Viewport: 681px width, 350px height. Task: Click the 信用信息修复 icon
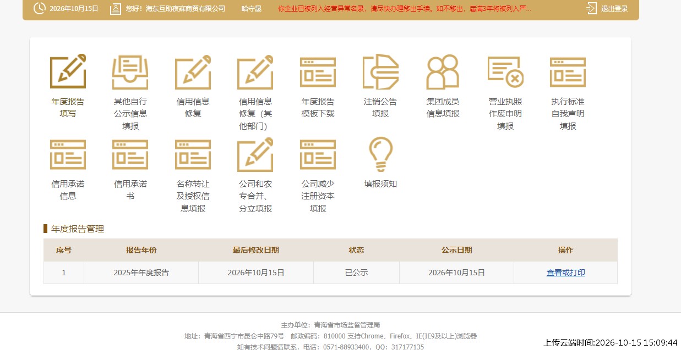[193, 71]
